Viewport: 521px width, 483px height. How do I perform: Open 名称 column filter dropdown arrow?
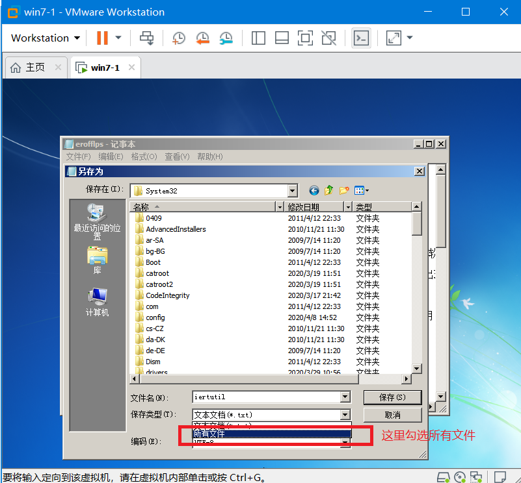pyautogui.click(x=280, y=207)
